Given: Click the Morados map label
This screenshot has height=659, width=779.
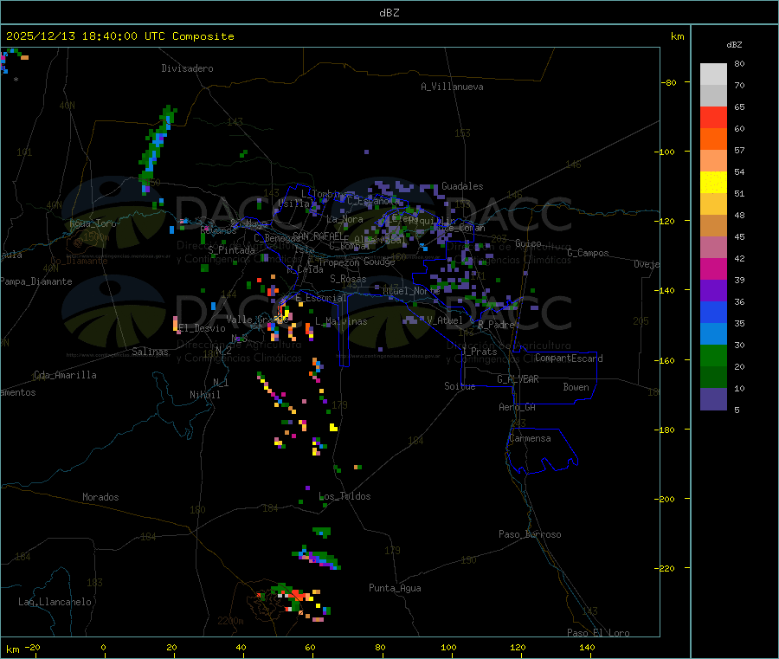Looking at the screenshot, I should [100, 497].
